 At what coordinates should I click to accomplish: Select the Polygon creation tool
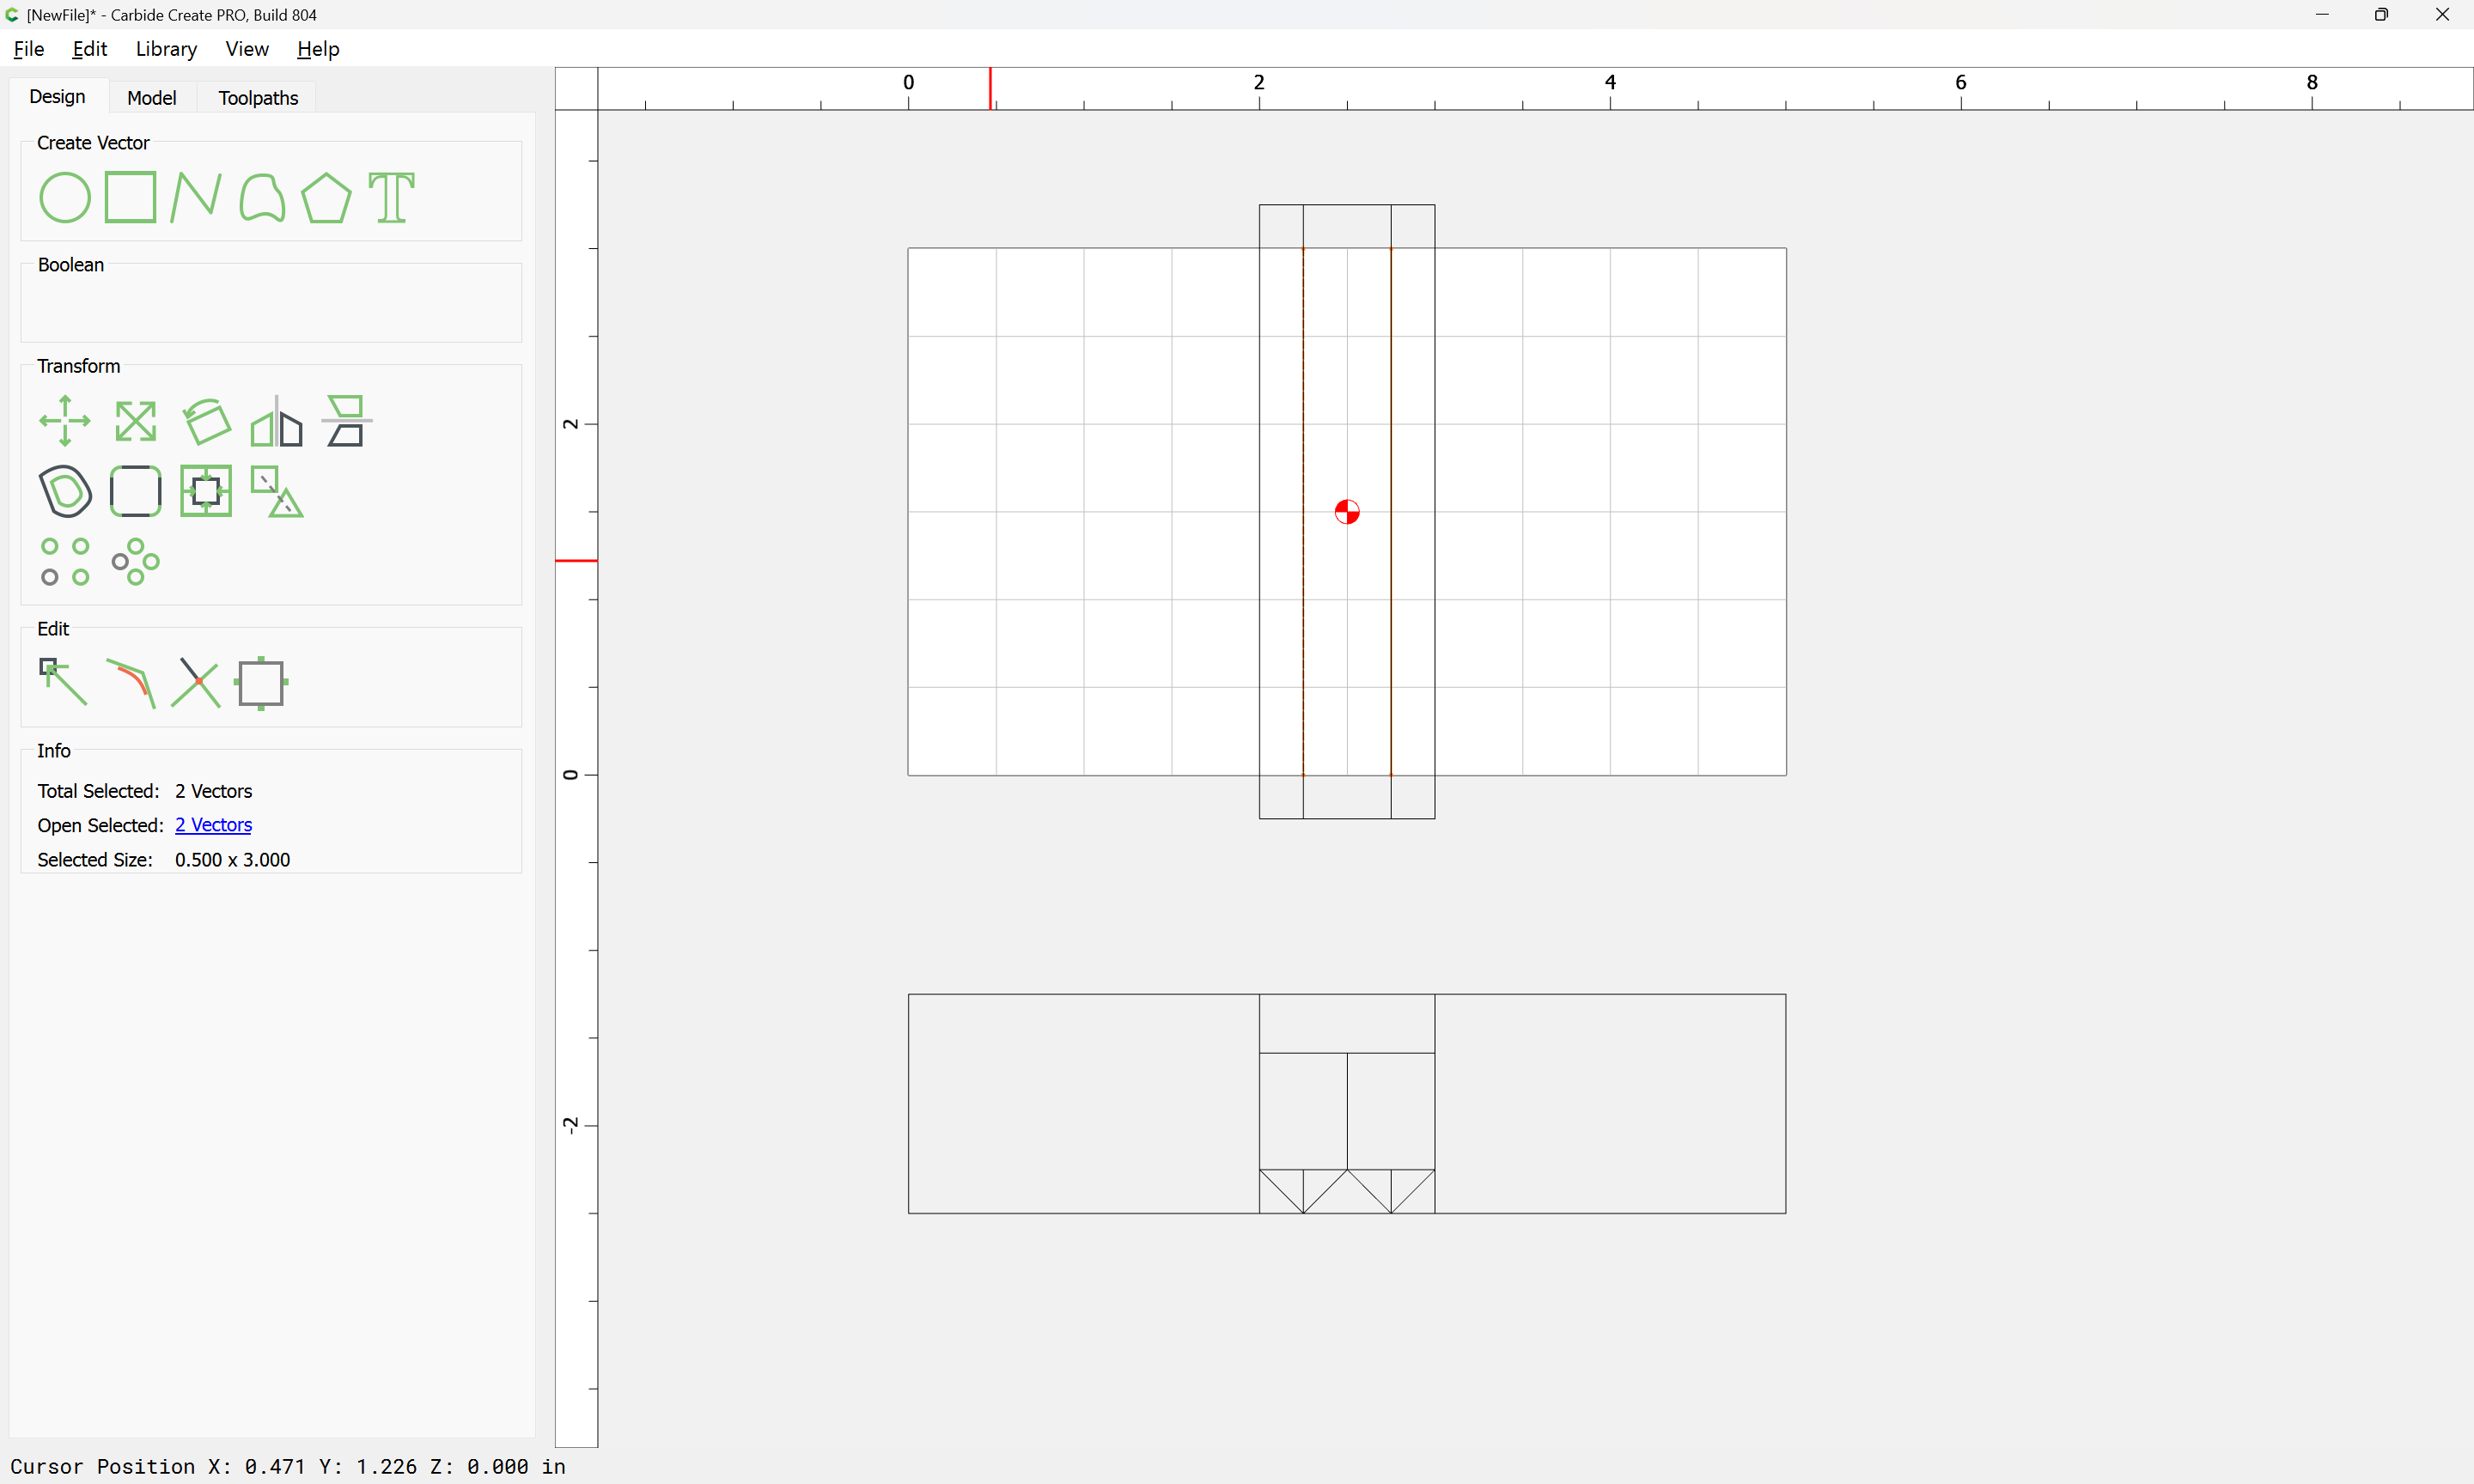point(326,197)
